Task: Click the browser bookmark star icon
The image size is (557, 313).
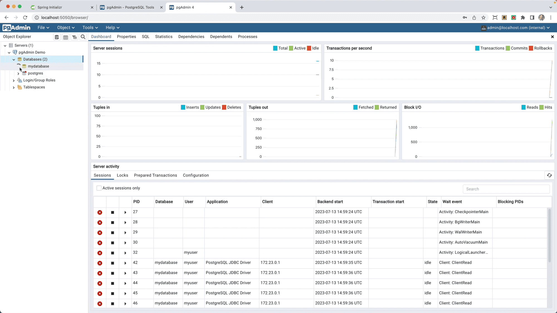Action: pos(483,18)
